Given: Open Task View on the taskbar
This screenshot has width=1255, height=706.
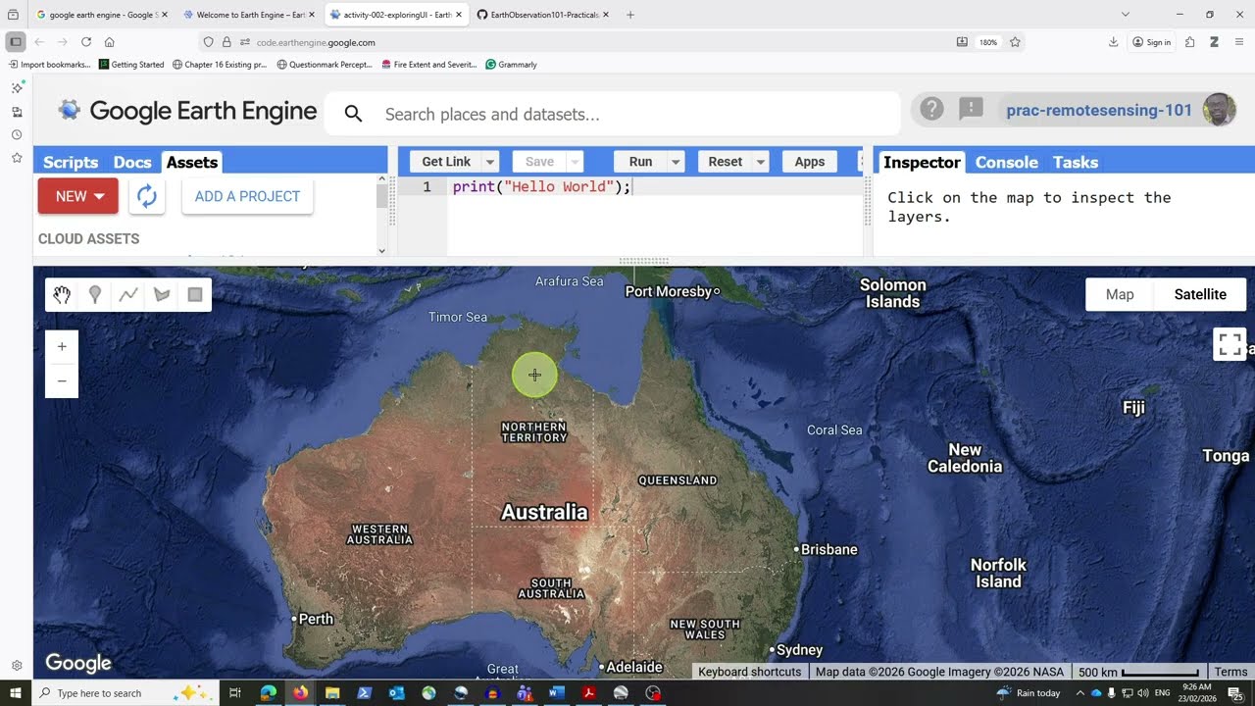Looking at the screenshot, I should point(235,693).
